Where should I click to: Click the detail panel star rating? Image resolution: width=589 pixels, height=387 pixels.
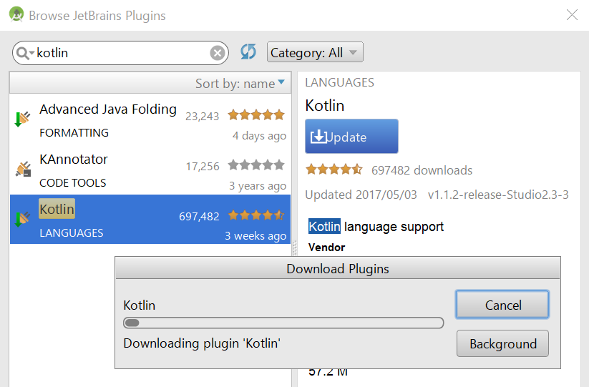coord(334,170)
